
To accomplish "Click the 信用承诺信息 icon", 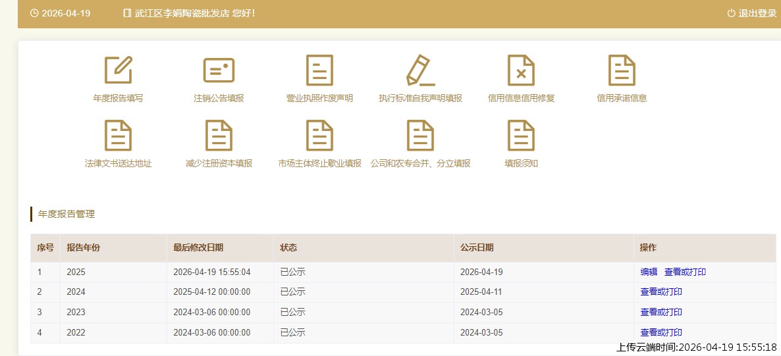I will [622, 70].
